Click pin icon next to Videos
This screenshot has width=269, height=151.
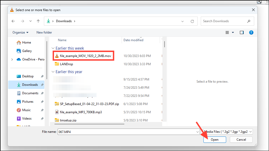[42, 119]
